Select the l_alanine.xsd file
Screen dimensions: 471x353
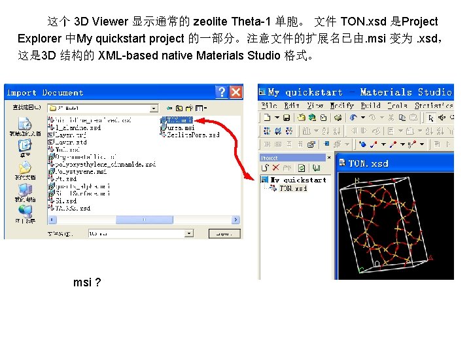(75, 127)
